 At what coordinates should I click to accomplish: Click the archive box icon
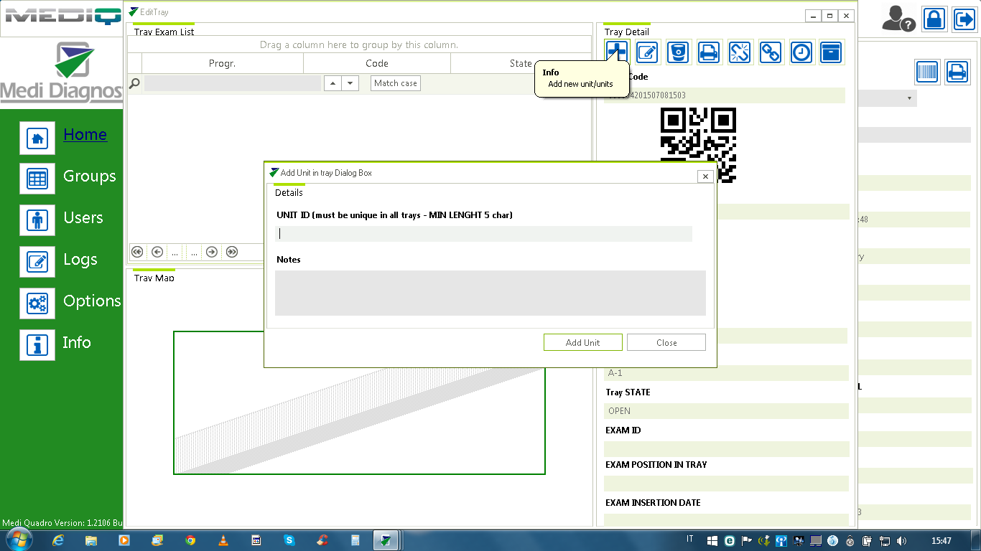(x=832, y=52)
